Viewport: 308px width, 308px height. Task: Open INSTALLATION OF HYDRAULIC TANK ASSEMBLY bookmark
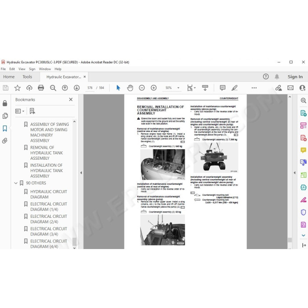[47, 171]
